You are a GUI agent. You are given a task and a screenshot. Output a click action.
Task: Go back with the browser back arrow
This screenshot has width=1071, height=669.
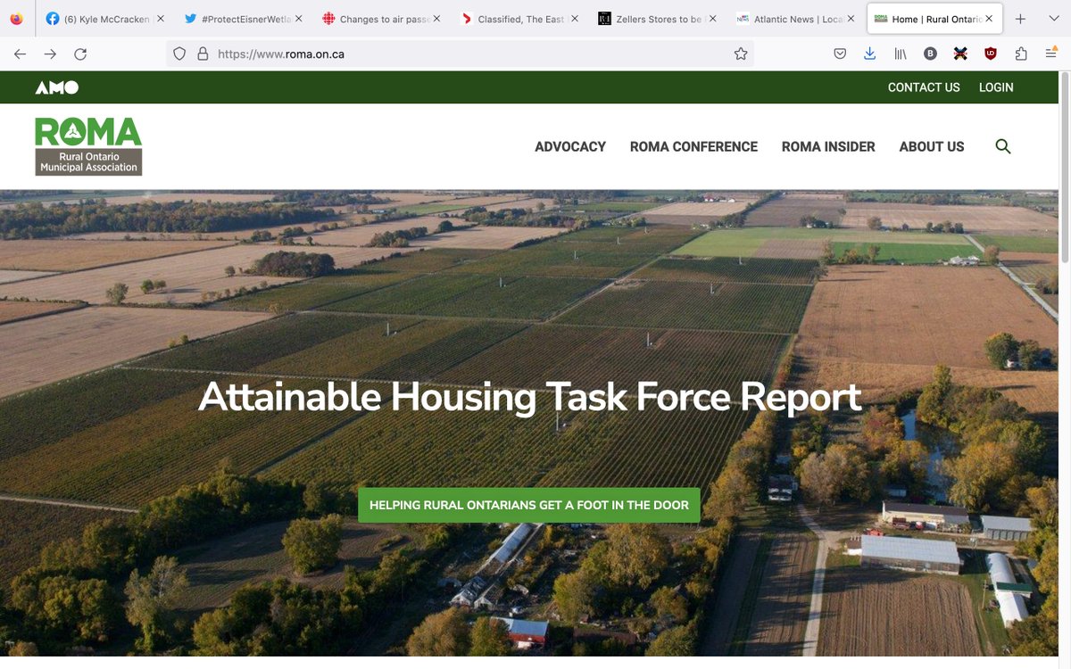point(21,54)
